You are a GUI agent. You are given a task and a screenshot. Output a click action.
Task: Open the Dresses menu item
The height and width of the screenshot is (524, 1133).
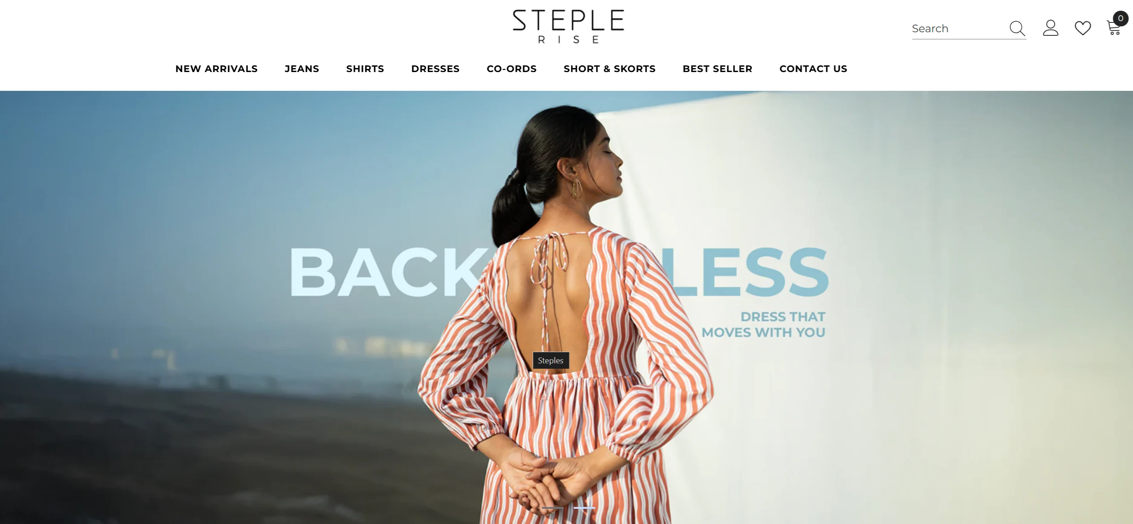[x=435, y=69]
